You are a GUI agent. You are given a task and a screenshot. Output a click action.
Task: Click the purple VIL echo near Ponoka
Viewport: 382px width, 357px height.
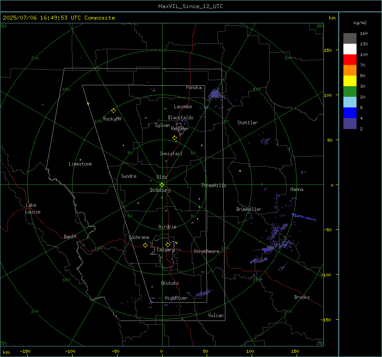[215, 94]
